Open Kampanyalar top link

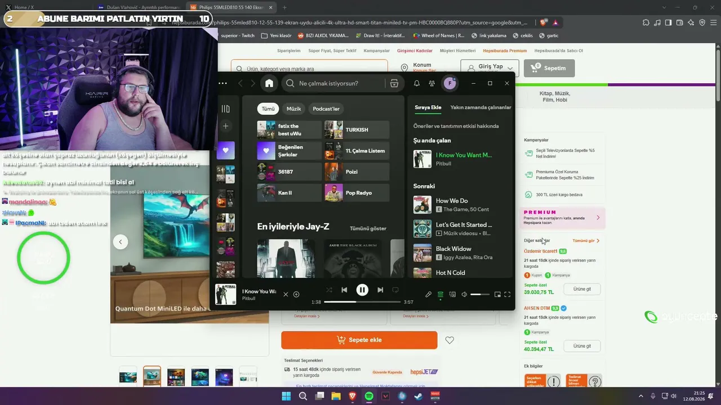377,51
